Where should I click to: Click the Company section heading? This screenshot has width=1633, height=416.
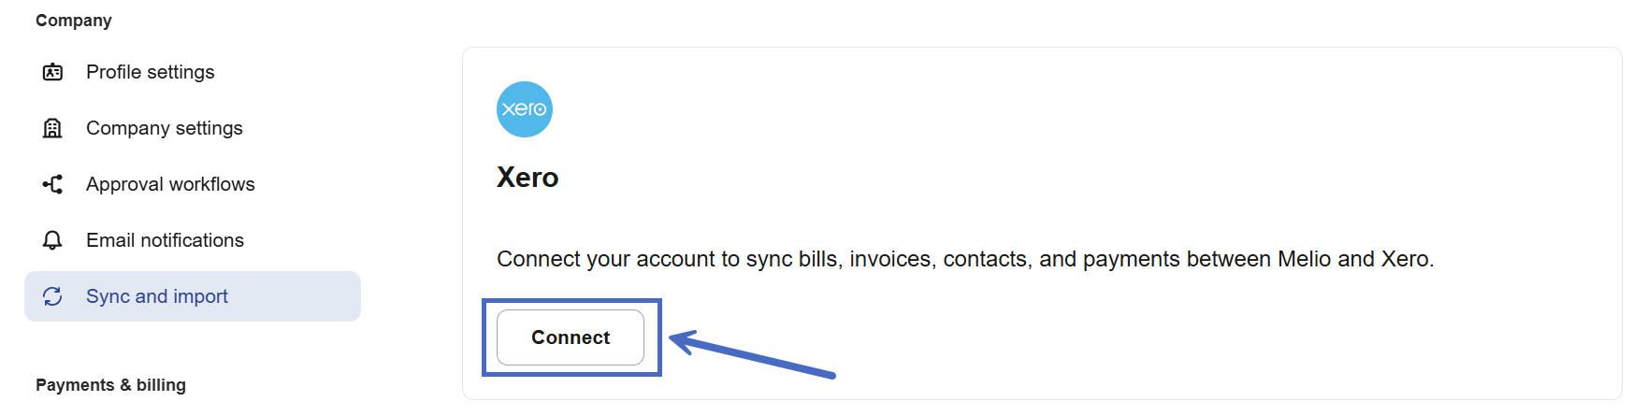point(74,21)
